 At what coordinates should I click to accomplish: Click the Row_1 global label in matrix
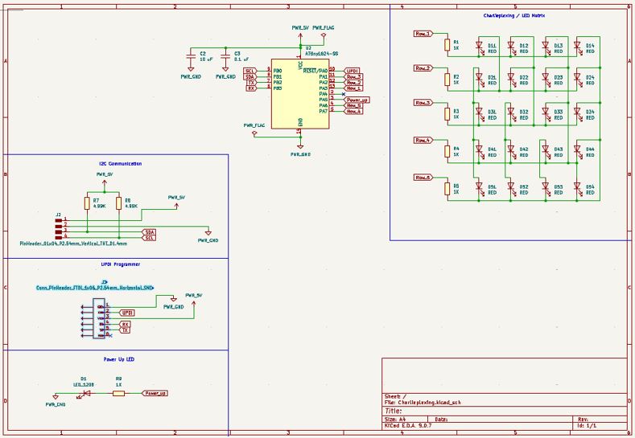(423, 34)
